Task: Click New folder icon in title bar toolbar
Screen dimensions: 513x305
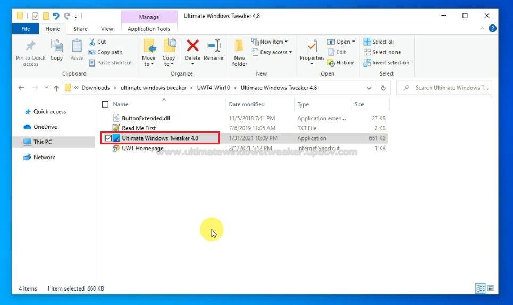Action: click(46, 16)
